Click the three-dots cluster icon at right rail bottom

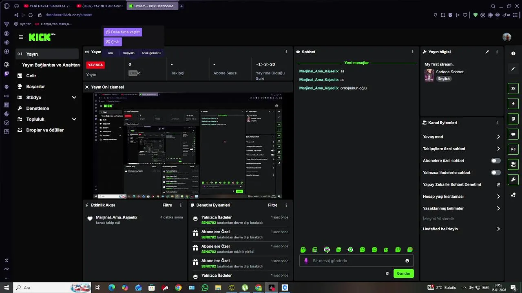click(513, 195)
